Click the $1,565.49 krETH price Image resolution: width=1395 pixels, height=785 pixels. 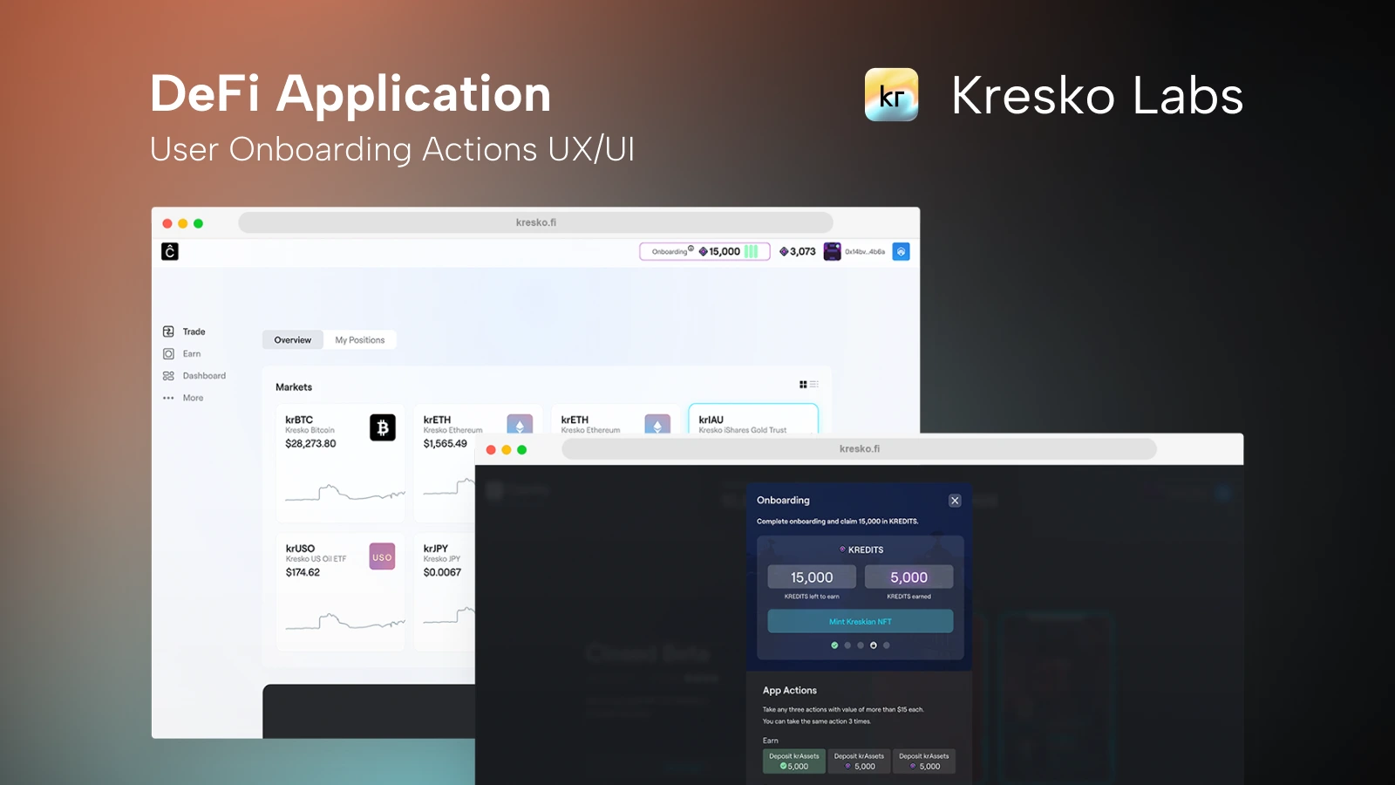click(445, 443)
